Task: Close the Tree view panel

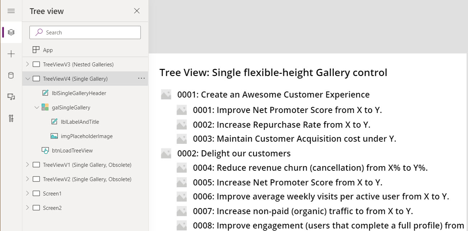Action: tap(137, 11)
